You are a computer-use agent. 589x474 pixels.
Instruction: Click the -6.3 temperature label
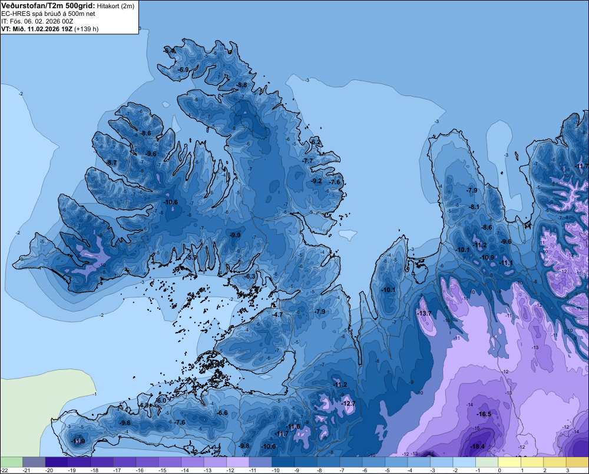click(250, 276)
